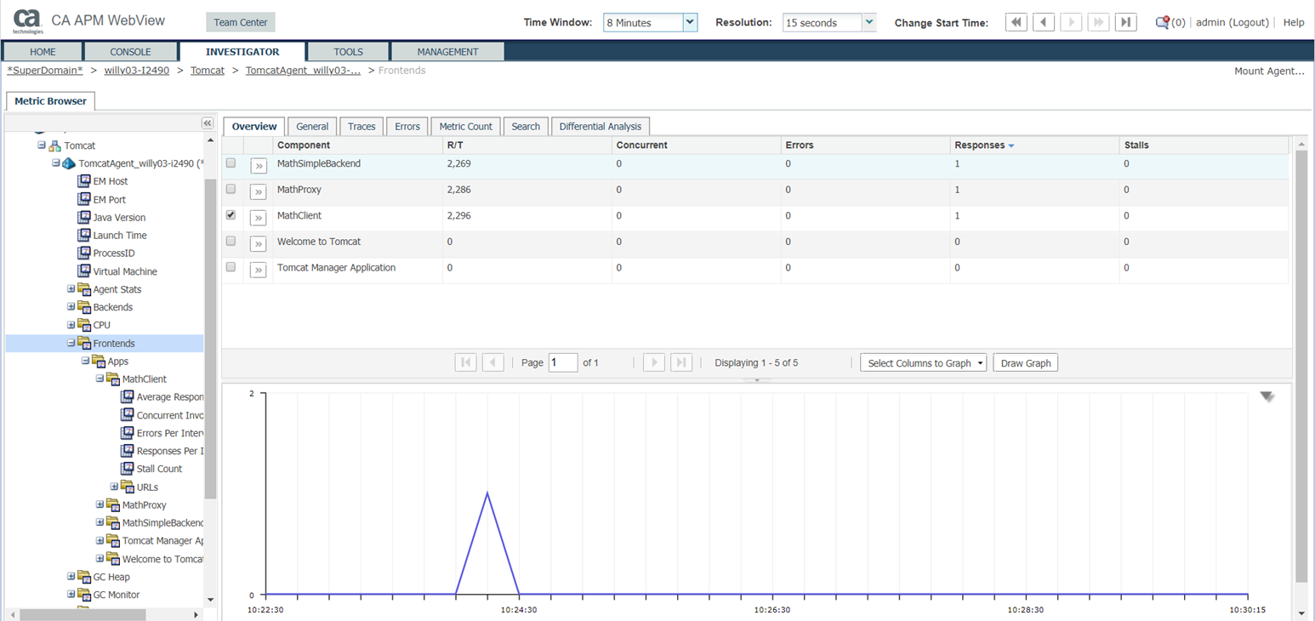Click the Launch Time metric icon
This screenshot has height=621, width=1315.
(x=83, y=235)
